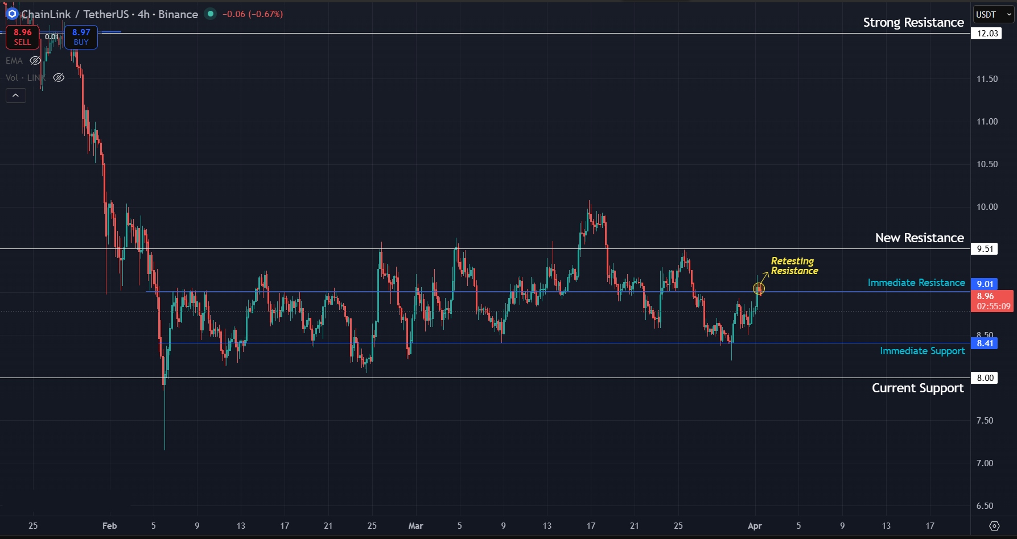Click the green market status dot
The image size is (1017, 539).
210,14
